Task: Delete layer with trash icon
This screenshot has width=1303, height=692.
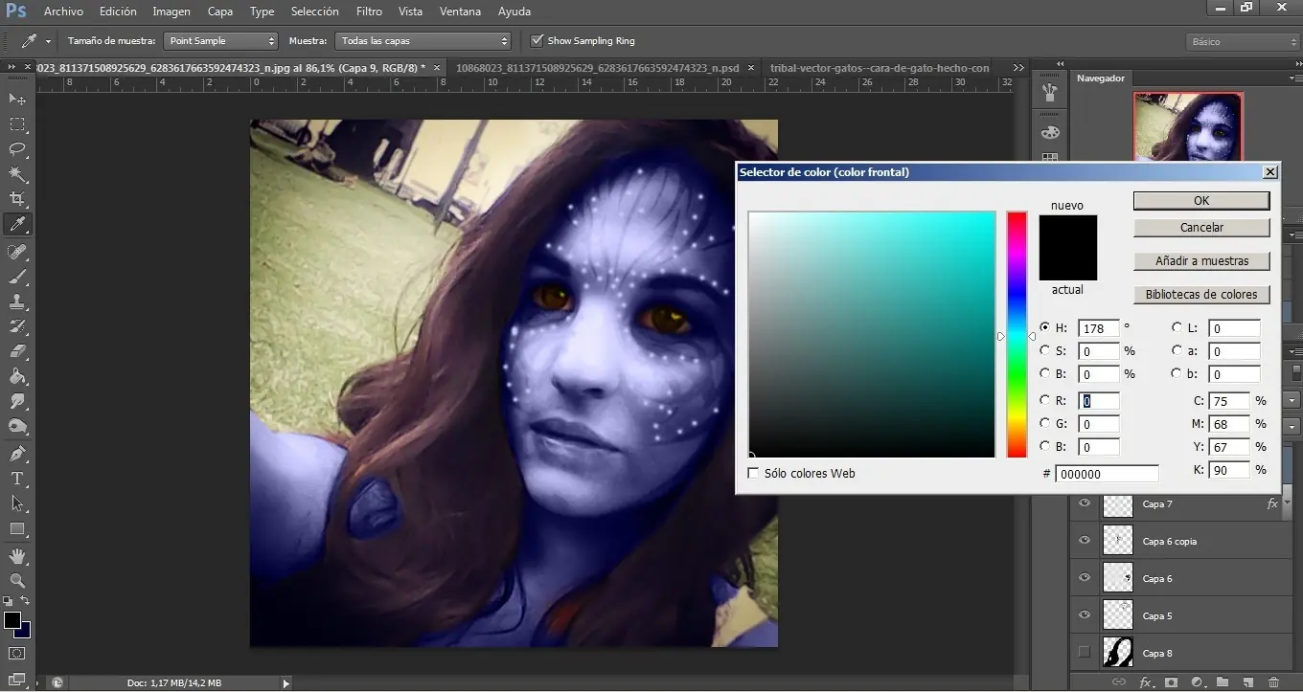Action: tap(1273, 681)
